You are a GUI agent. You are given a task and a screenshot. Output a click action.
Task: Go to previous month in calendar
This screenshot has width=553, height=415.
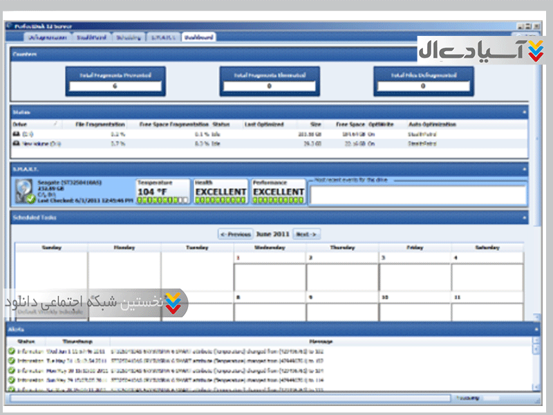tap(235, 234)
